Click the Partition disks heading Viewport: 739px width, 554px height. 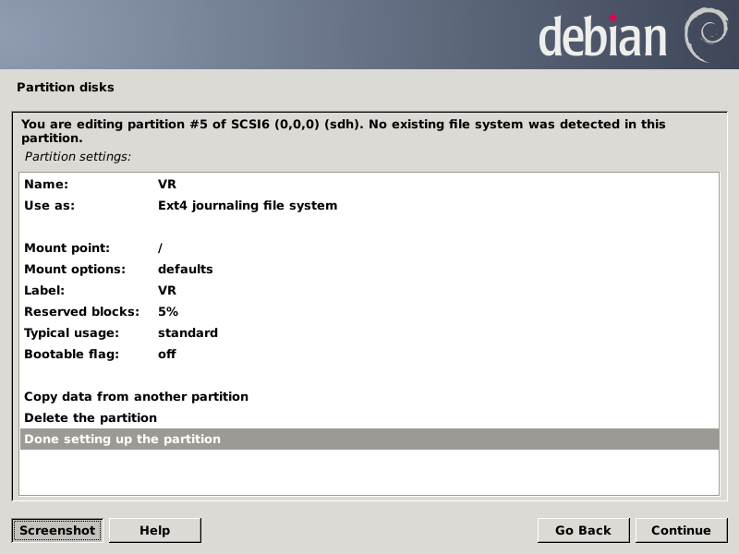pos(66,87)
